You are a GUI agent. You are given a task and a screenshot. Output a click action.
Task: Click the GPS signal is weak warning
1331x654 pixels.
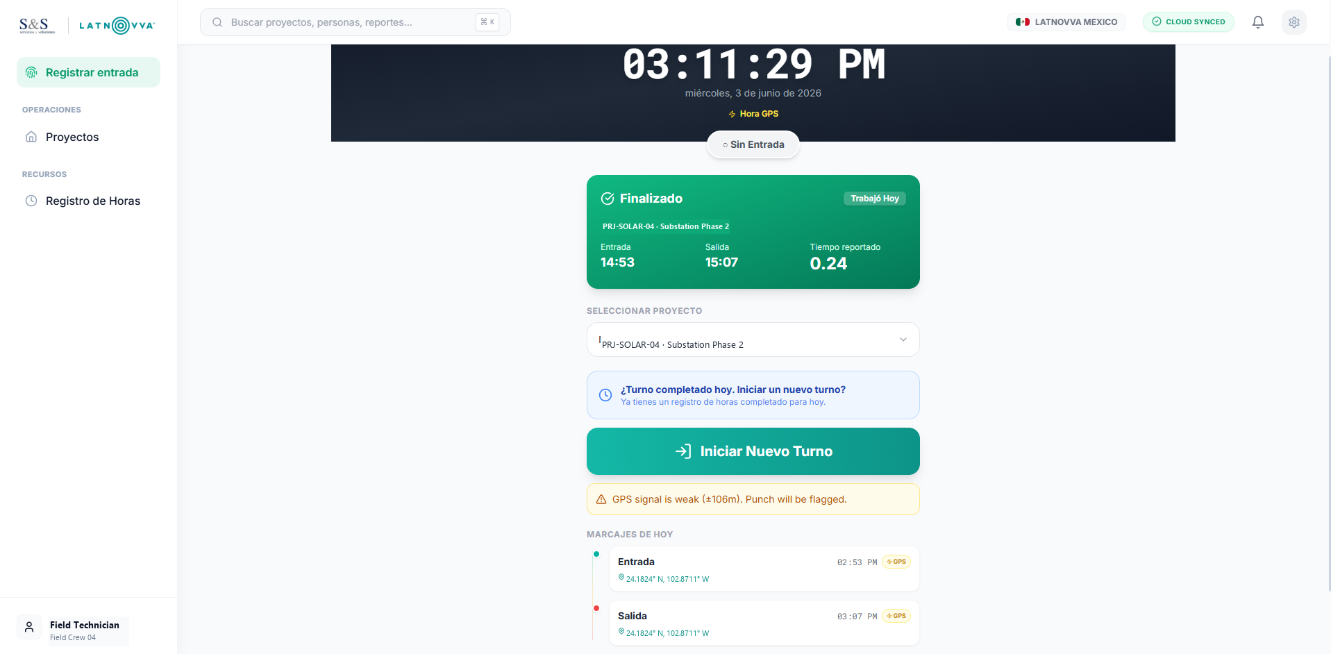753,499
